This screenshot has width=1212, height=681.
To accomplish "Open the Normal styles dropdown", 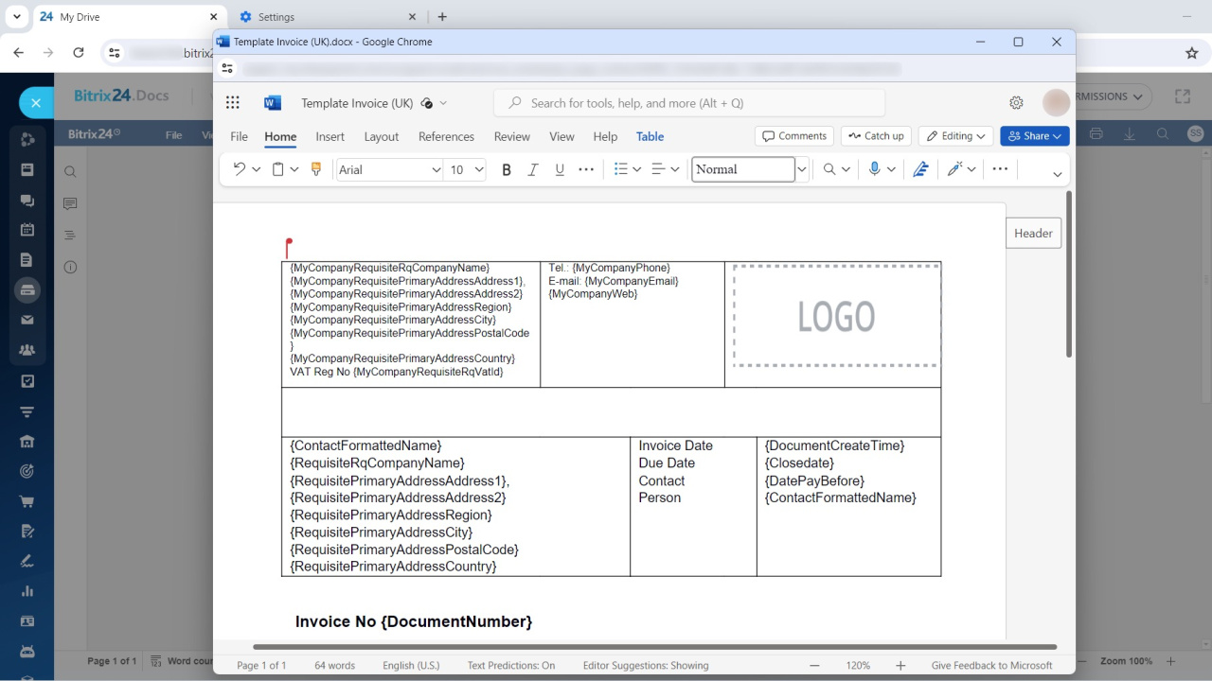I will point(802,169).
